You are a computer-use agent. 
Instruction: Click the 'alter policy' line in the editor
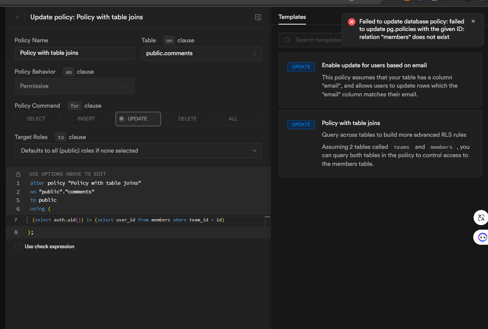tap(86, 183)
